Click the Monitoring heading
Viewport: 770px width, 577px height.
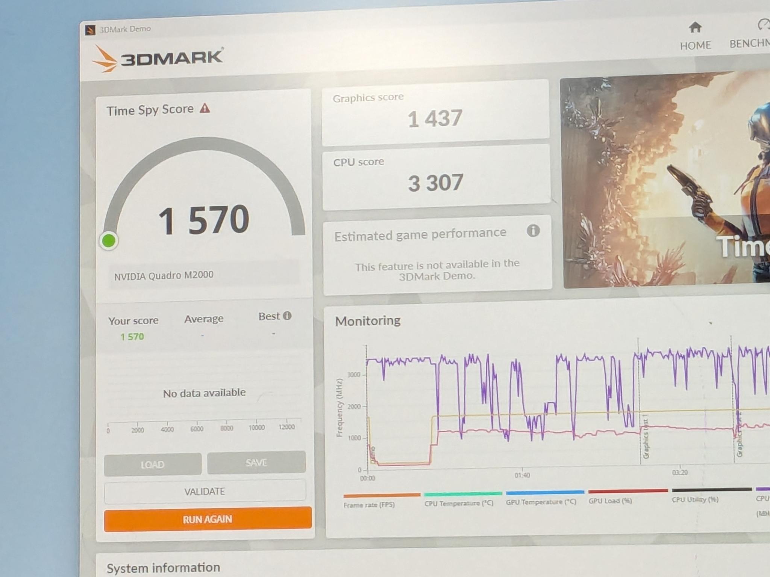(x=368, y=321)
